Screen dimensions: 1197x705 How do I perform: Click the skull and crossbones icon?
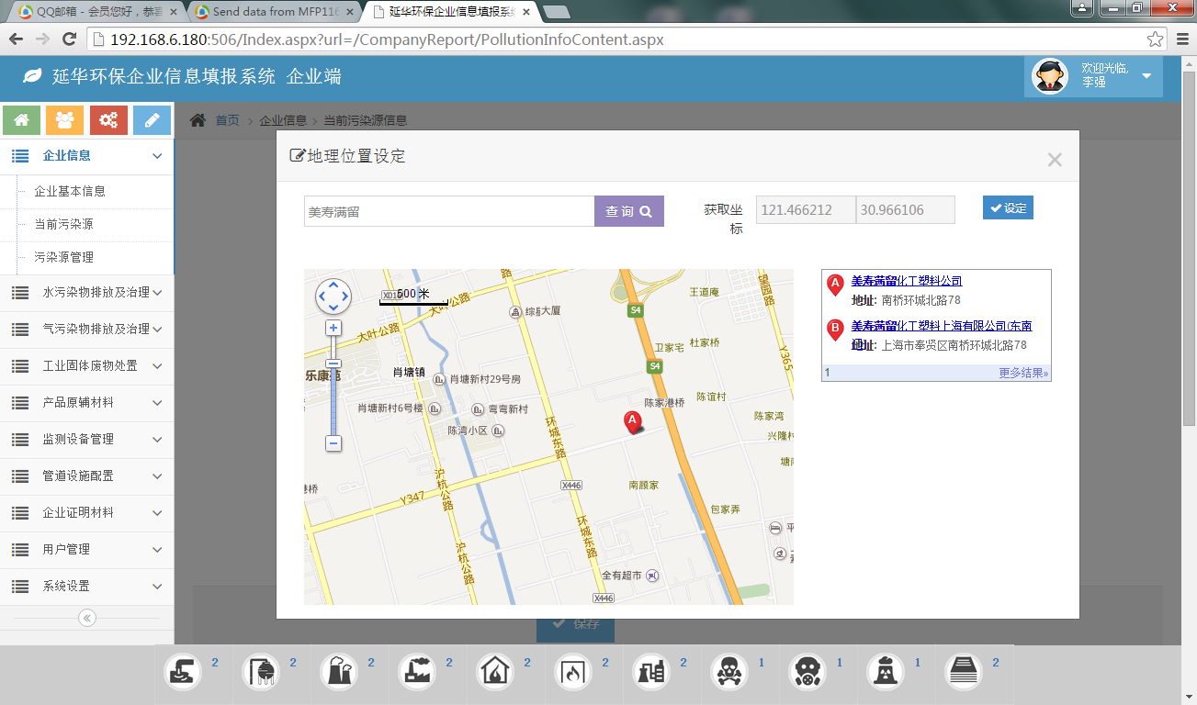coord(729,672)
